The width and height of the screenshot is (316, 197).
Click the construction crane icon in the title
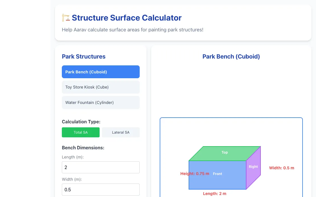tap(66, 18)
